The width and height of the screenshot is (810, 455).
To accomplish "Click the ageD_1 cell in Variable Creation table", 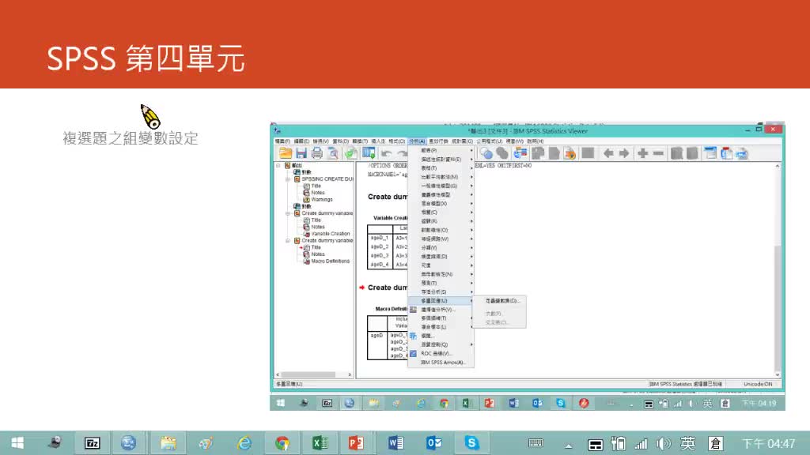I will (380, 238).
